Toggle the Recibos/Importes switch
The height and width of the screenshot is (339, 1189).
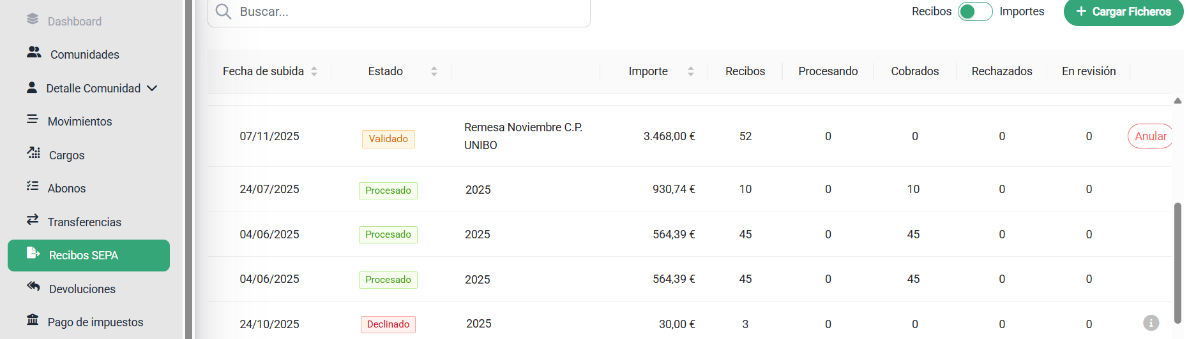(974, 11)
